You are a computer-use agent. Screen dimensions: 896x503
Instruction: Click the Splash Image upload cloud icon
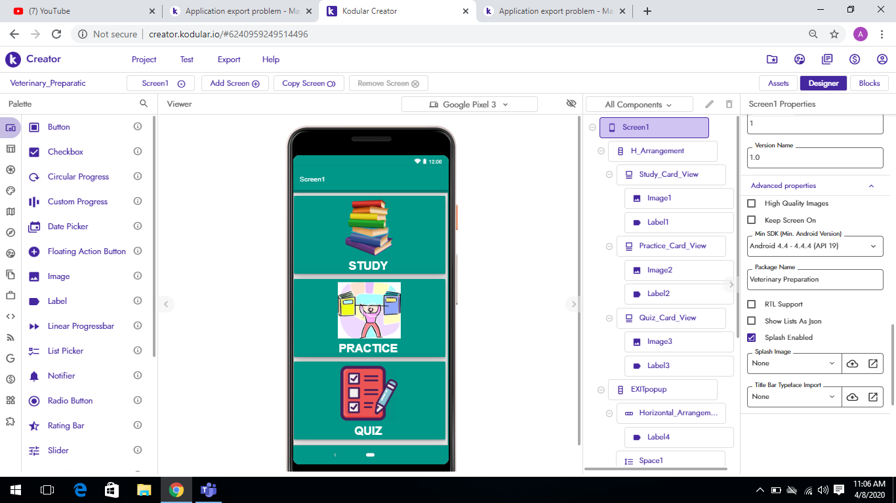(x=852, y=363)
